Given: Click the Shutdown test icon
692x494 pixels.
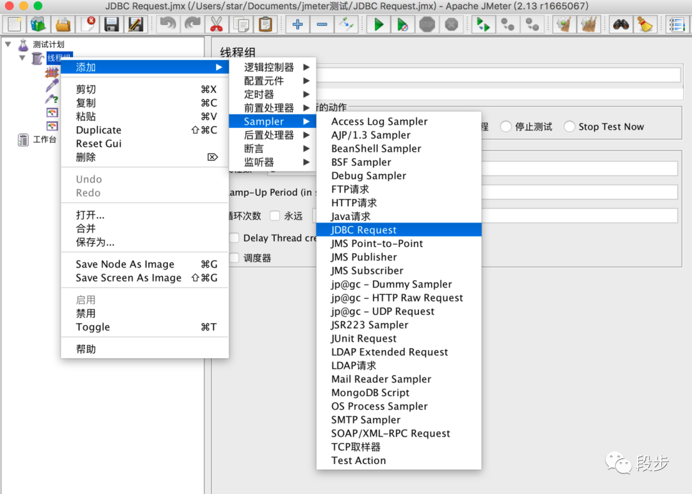Looking at the screenshot, I should pyautogui.click(x=451, y=24).
